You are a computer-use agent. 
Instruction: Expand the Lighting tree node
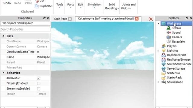(x=158, y=51)
